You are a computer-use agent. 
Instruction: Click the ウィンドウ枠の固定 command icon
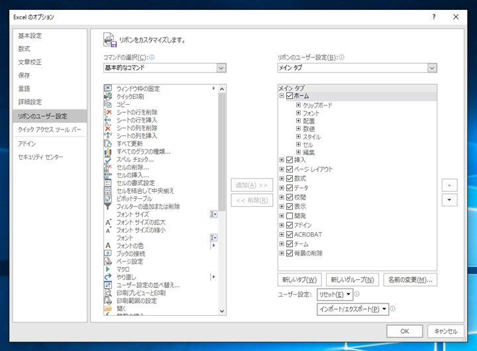[108, 88]
